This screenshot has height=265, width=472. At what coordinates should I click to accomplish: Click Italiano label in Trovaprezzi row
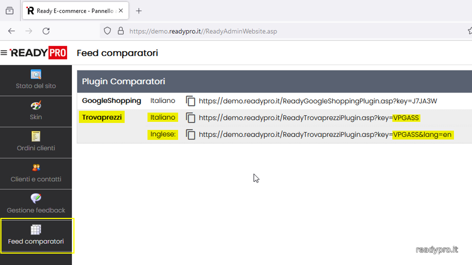pos(163,117)
